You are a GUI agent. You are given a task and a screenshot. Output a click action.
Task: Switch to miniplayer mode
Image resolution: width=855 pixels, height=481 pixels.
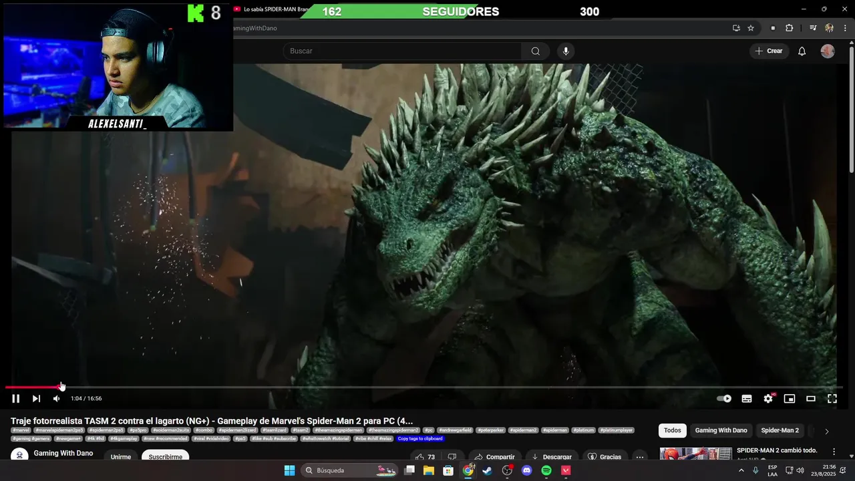(790, 399)
